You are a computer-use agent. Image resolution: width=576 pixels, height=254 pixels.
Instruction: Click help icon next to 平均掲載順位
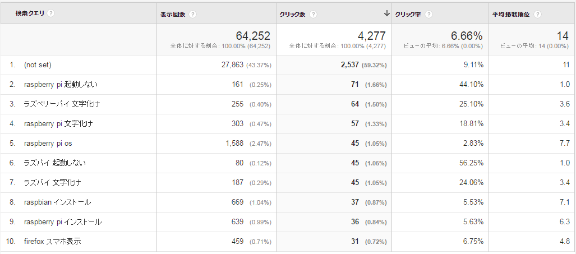tap(537, 15)
